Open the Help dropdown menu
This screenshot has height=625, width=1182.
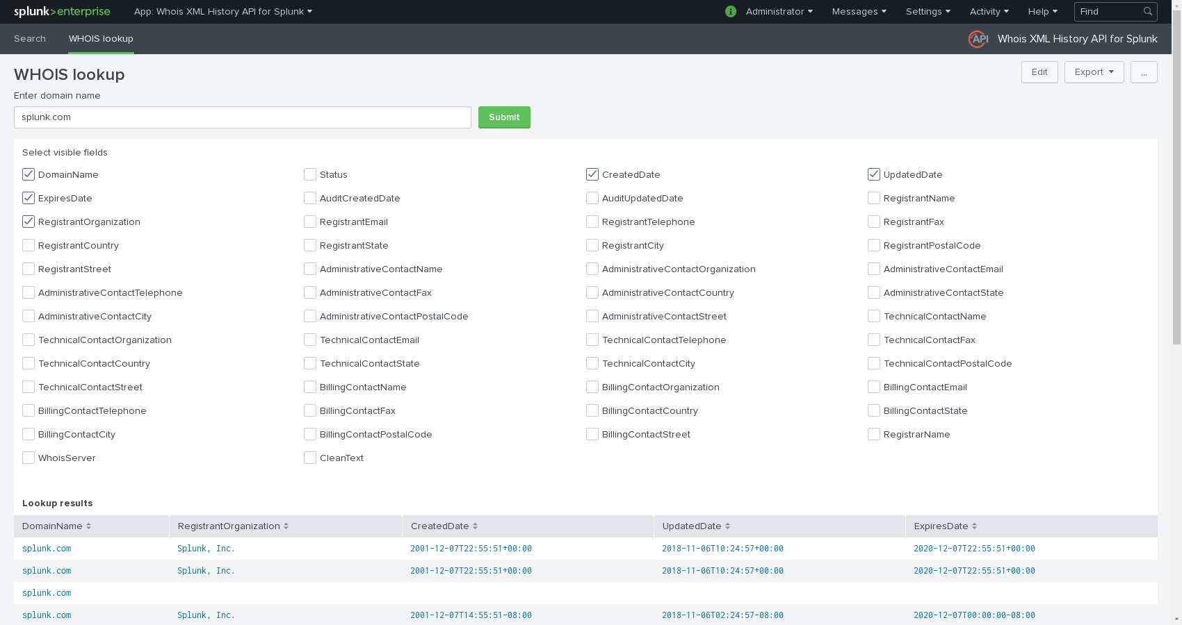click(x=1043, y=11)
